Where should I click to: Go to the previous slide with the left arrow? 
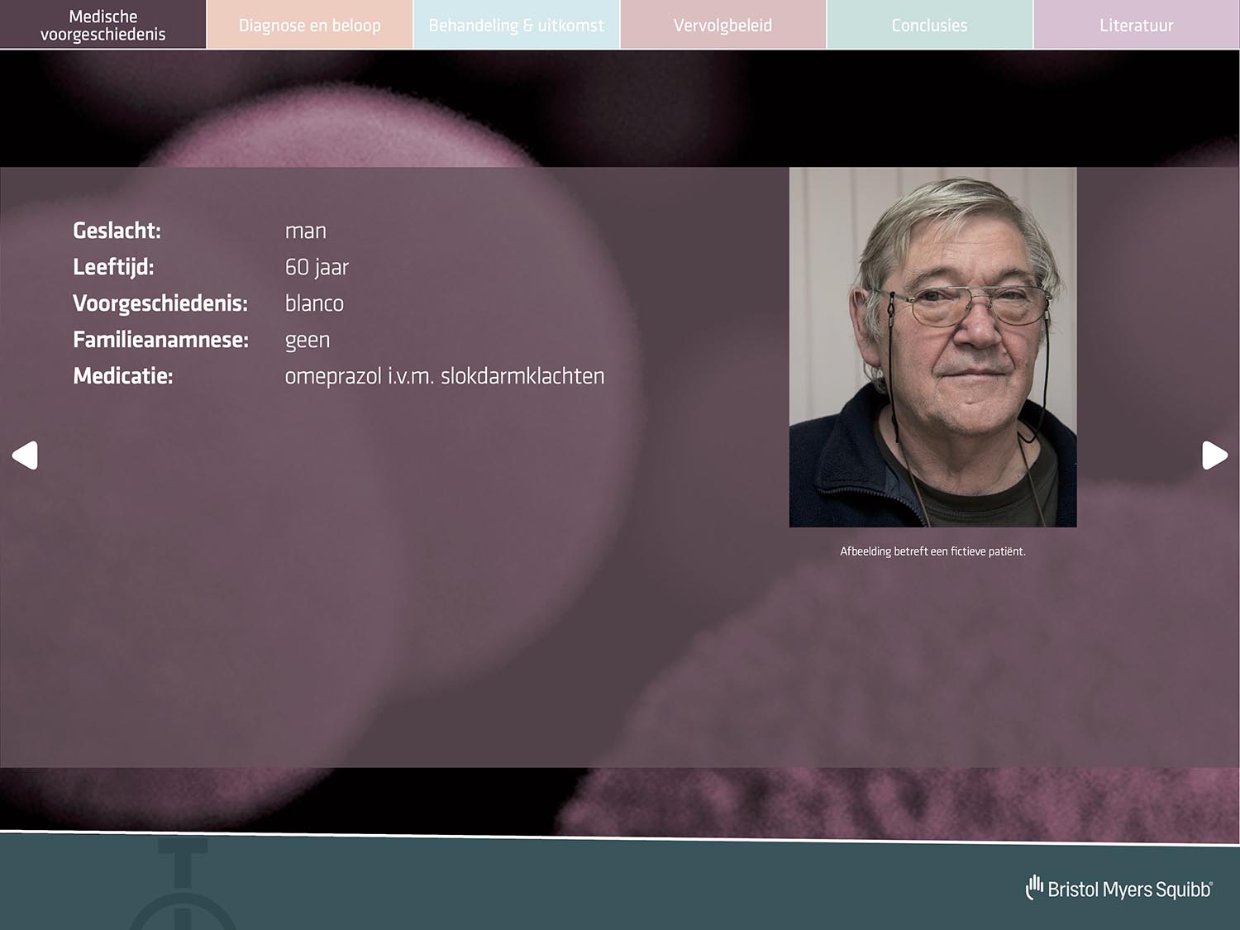tap(25, 455)
